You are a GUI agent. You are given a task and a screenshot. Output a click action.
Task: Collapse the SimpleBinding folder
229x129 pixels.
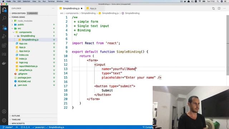tap(28, 36)
